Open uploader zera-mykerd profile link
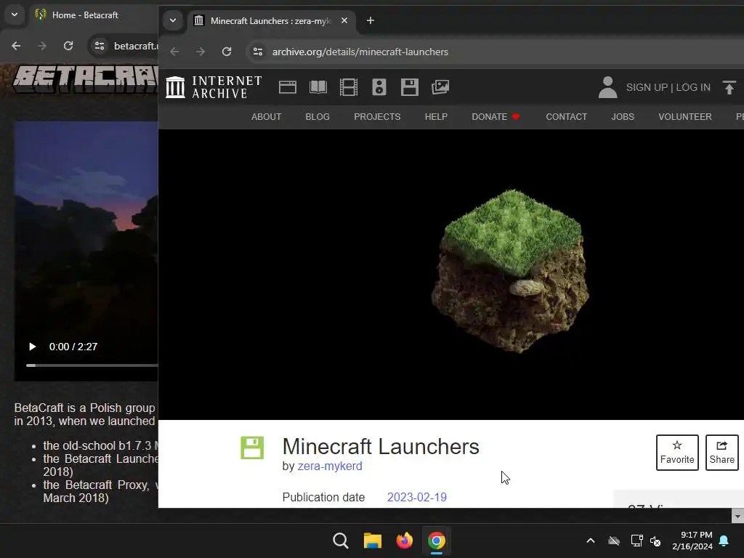Viewport: 744px width, 558px height. tap(330, 466)
